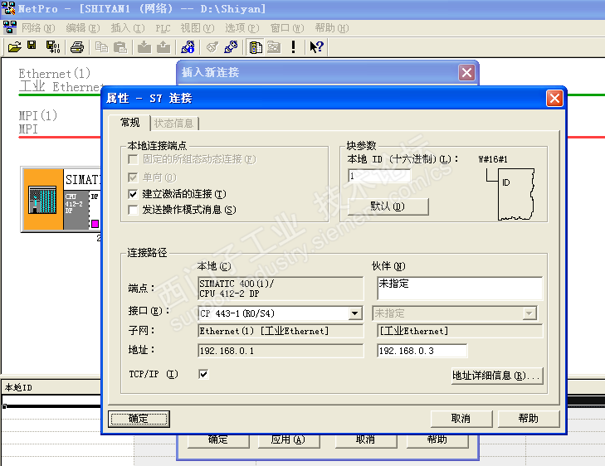Click the 默认 default ID button
The width and height of the screenshot is (605, 466).
388,206
